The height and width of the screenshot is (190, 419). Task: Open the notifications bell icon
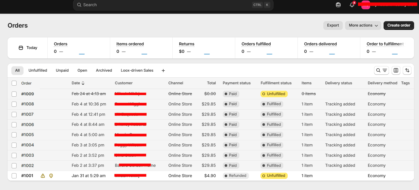click(x=352, y=5)
